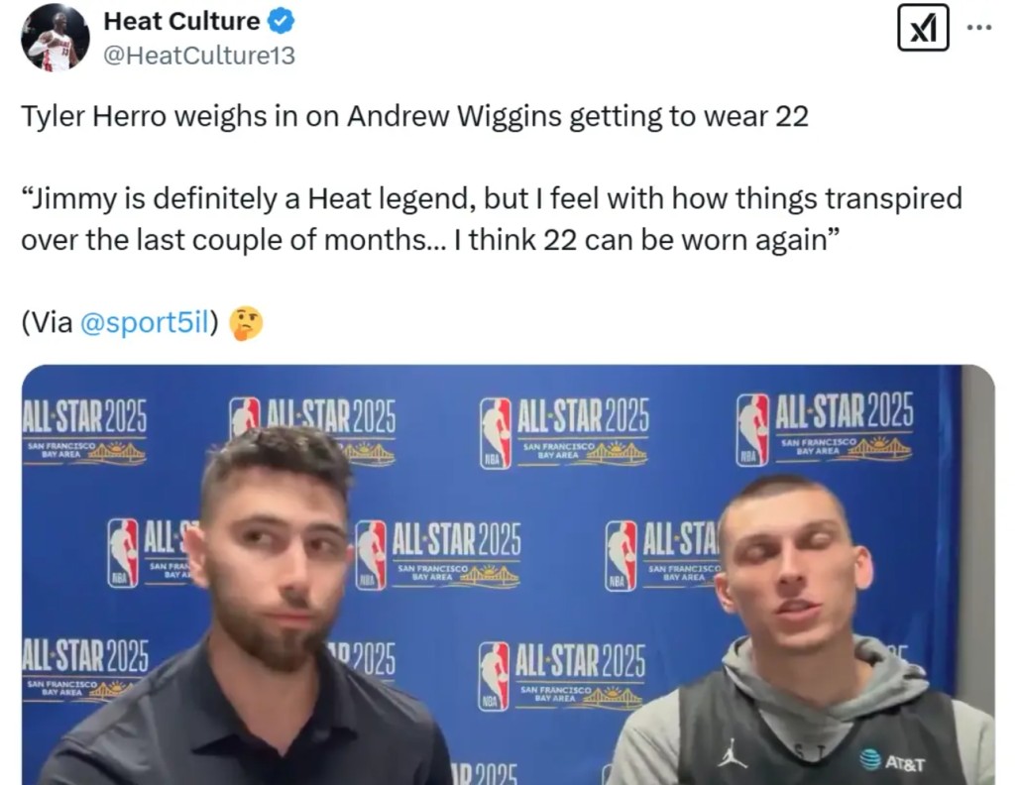Open the three-dot more options menu

[978, 27]
